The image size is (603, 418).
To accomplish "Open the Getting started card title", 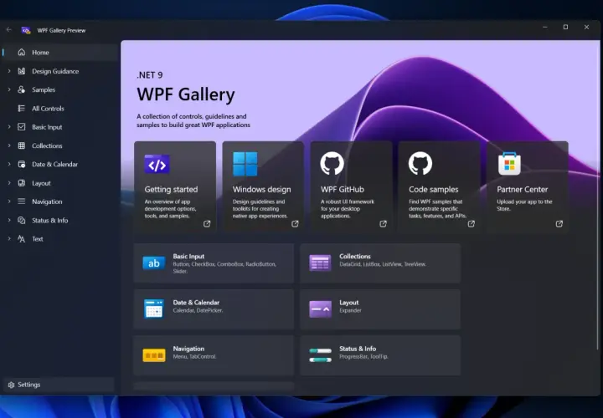I will pyautogui.click(x=171, y=189).
